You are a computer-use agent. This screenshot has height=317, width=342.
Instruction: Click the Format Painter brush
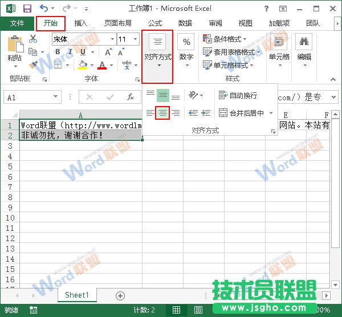click(33, 65)
